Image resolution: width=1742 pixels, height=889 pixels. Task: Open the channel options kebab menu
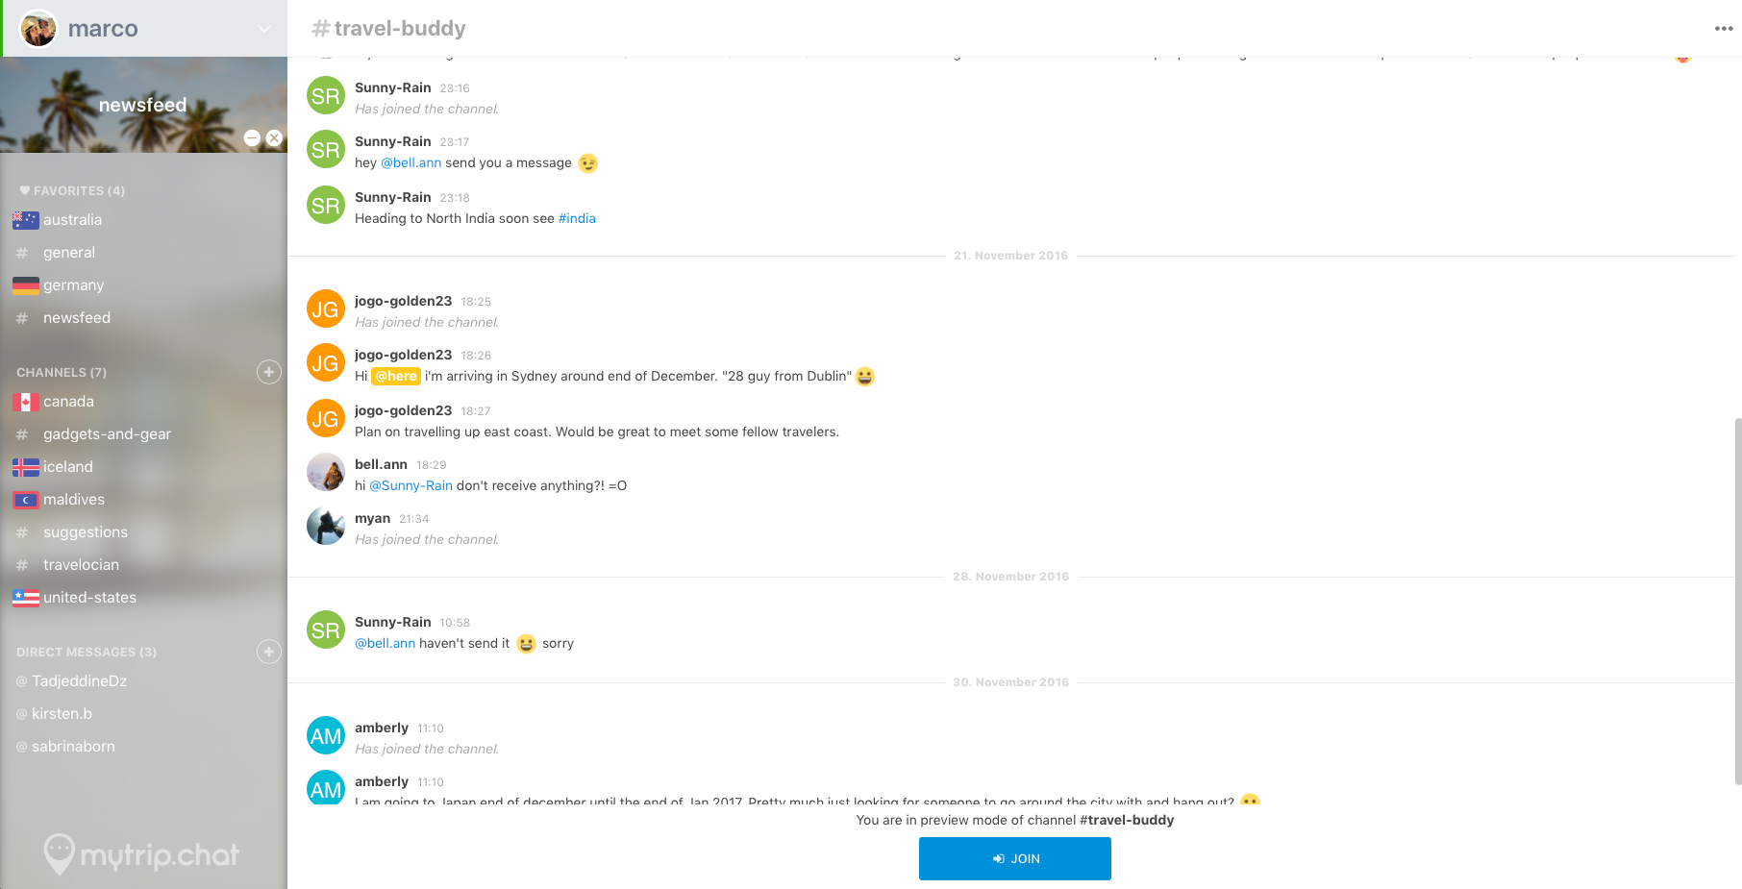[x=1722, y=29]
